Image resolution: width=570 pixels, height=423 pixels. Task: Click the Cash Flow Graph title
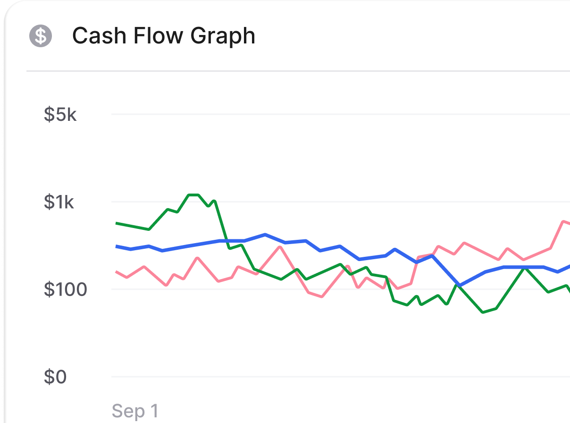163,36
